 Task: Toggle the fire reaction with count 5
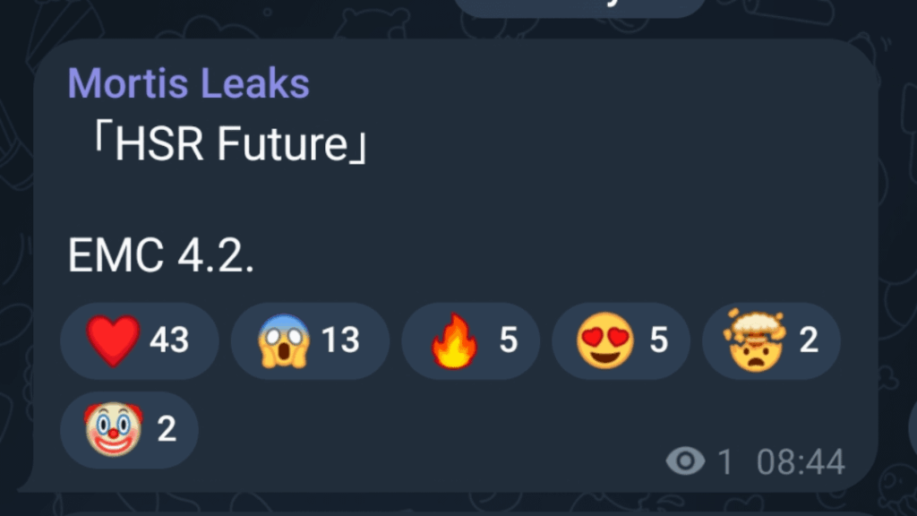coord(470,340)
